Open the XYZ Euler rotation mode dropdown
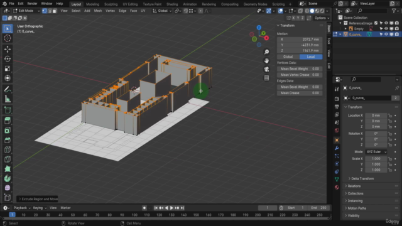The width and height of the screenshot is (402, 226). click(376, 152)
